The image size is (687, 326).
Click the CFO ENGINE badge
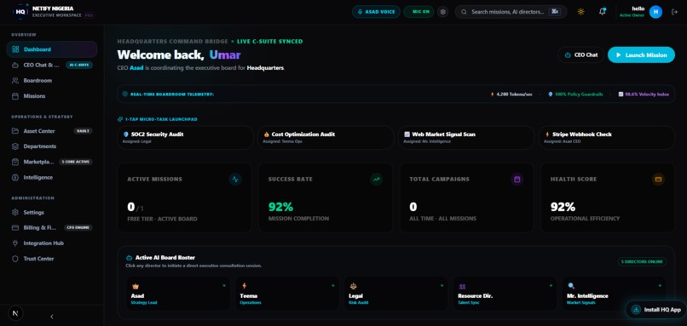tap(78, 227)
